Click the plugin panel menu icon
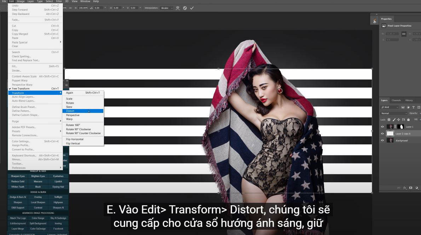The height and width of the screenshot is (235, 421). [x=66, y=85]
